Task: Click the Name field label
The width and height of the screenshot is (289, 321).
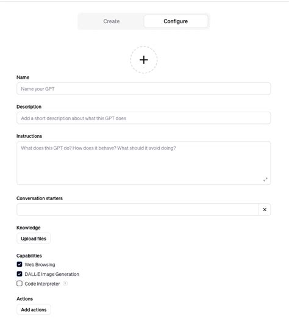Action: click(x=23, y=78)
